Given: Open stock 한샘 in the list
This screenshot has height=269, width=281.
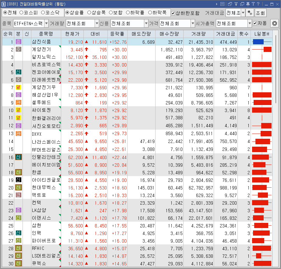Looking at the screenshot, I should (37, 172).
